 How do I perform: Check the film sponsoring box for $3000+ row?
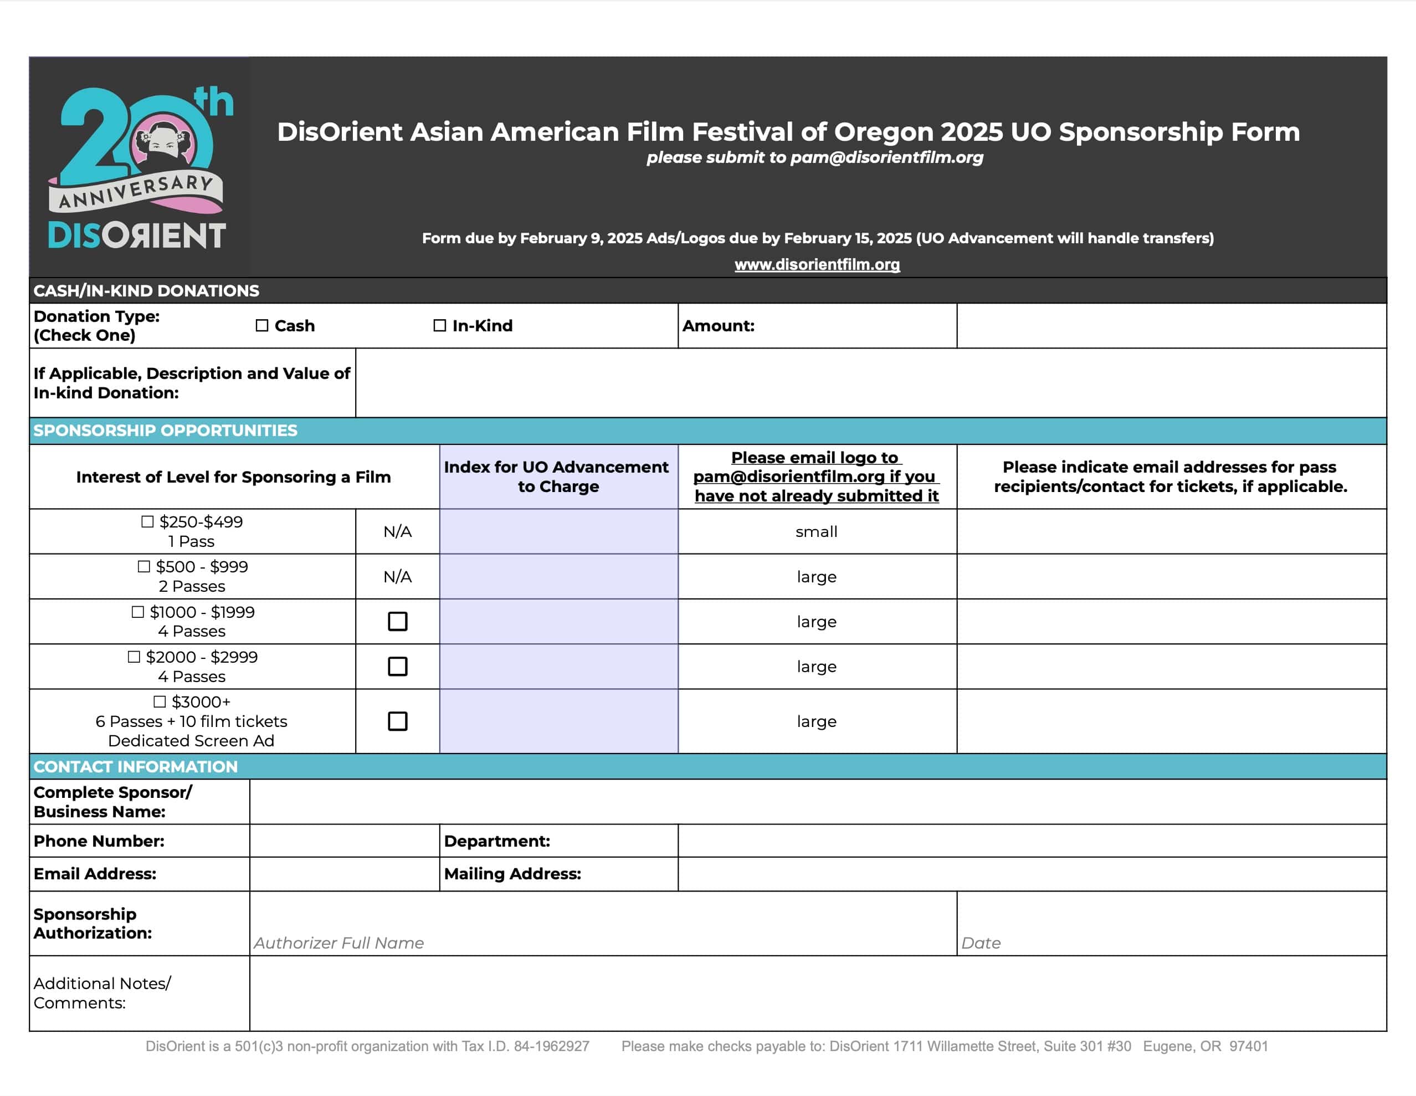(x=397, y=721)
